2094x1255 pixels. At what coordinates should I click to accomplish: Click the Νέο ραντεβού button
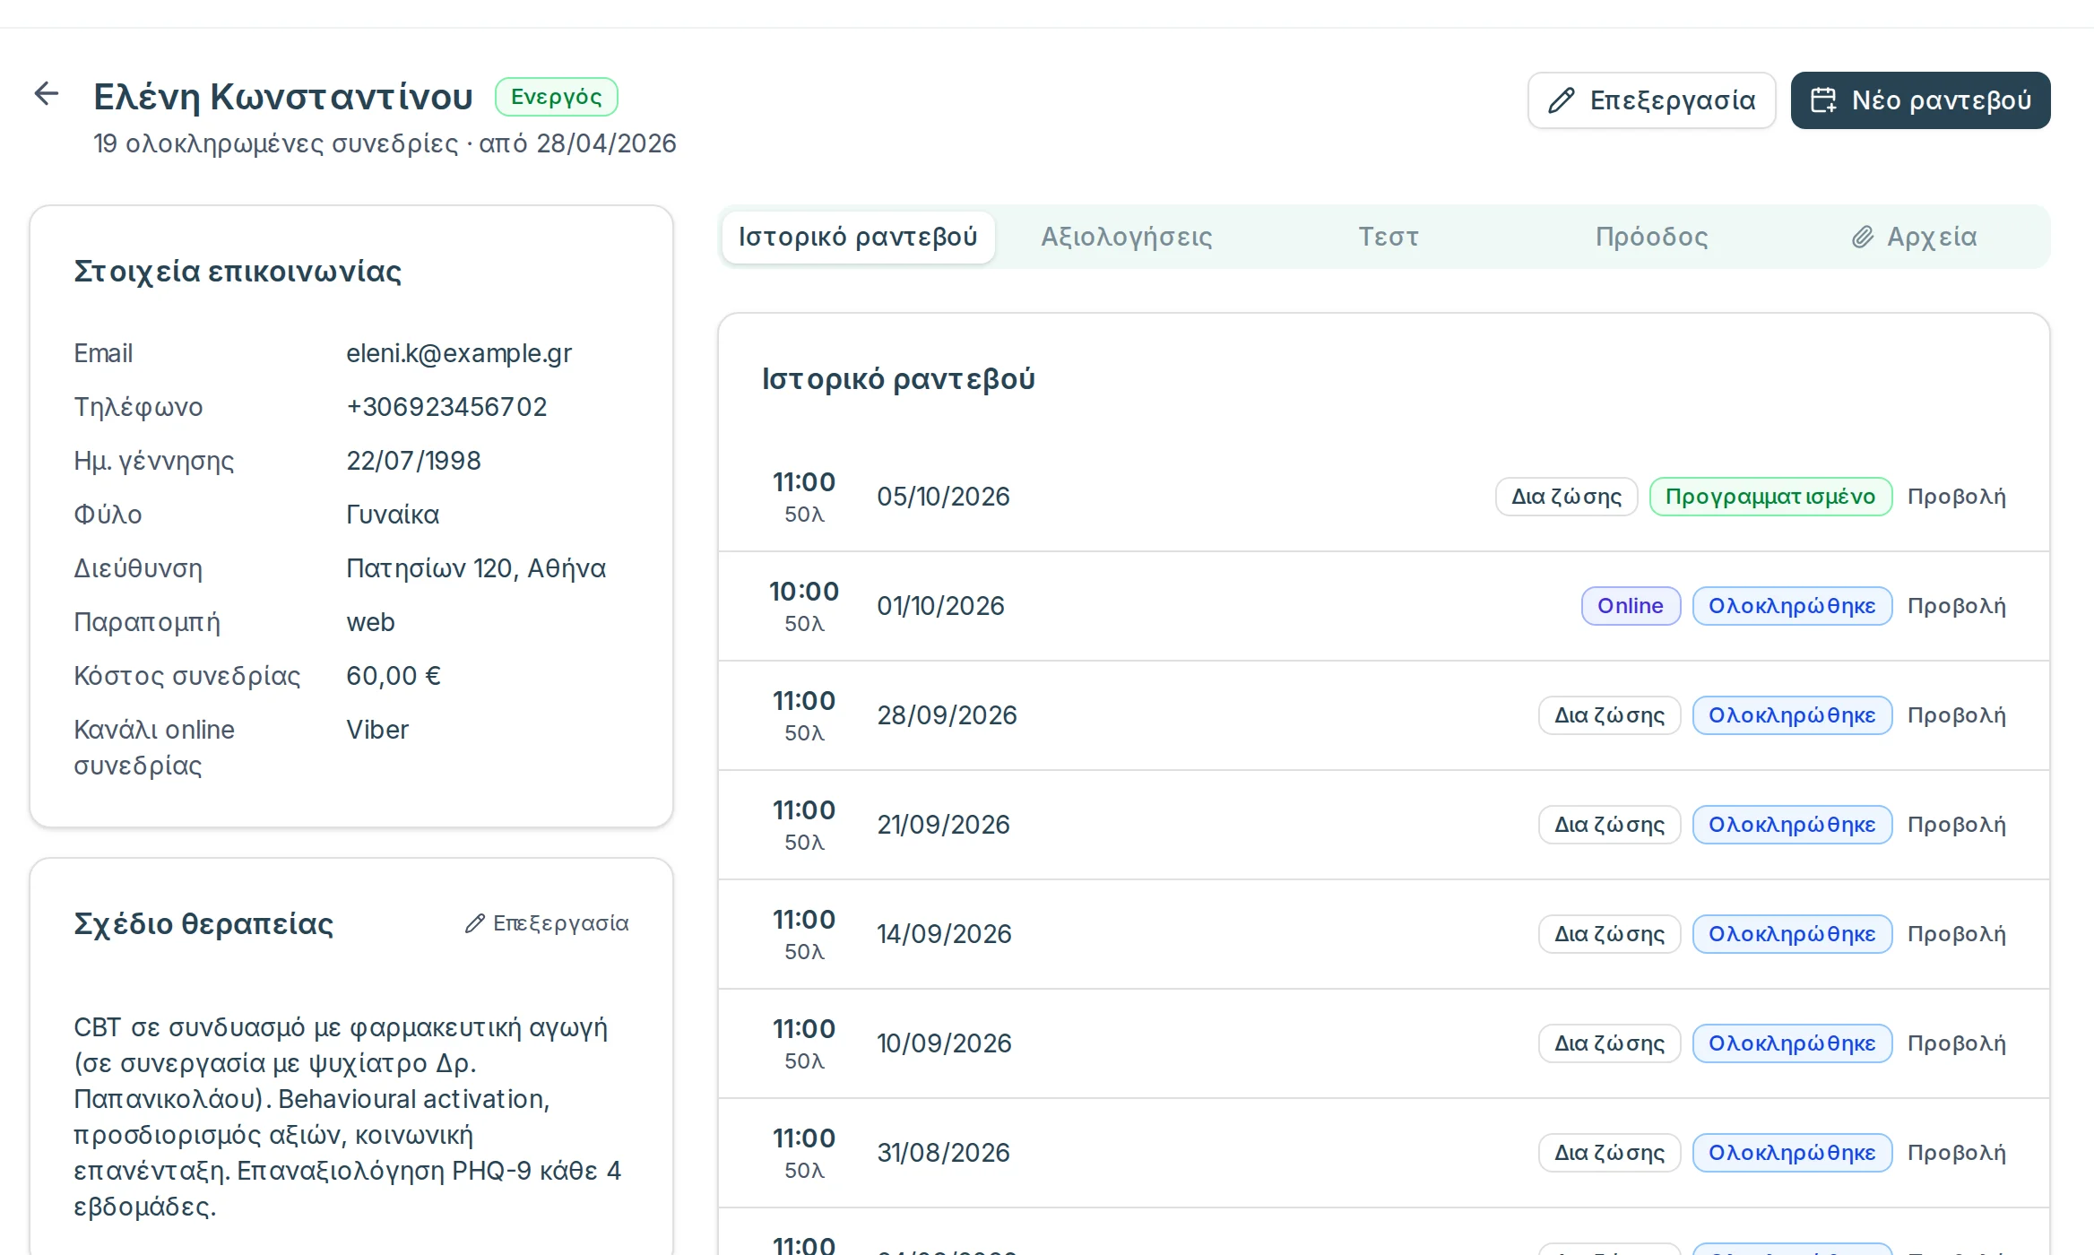(1920, 100)
